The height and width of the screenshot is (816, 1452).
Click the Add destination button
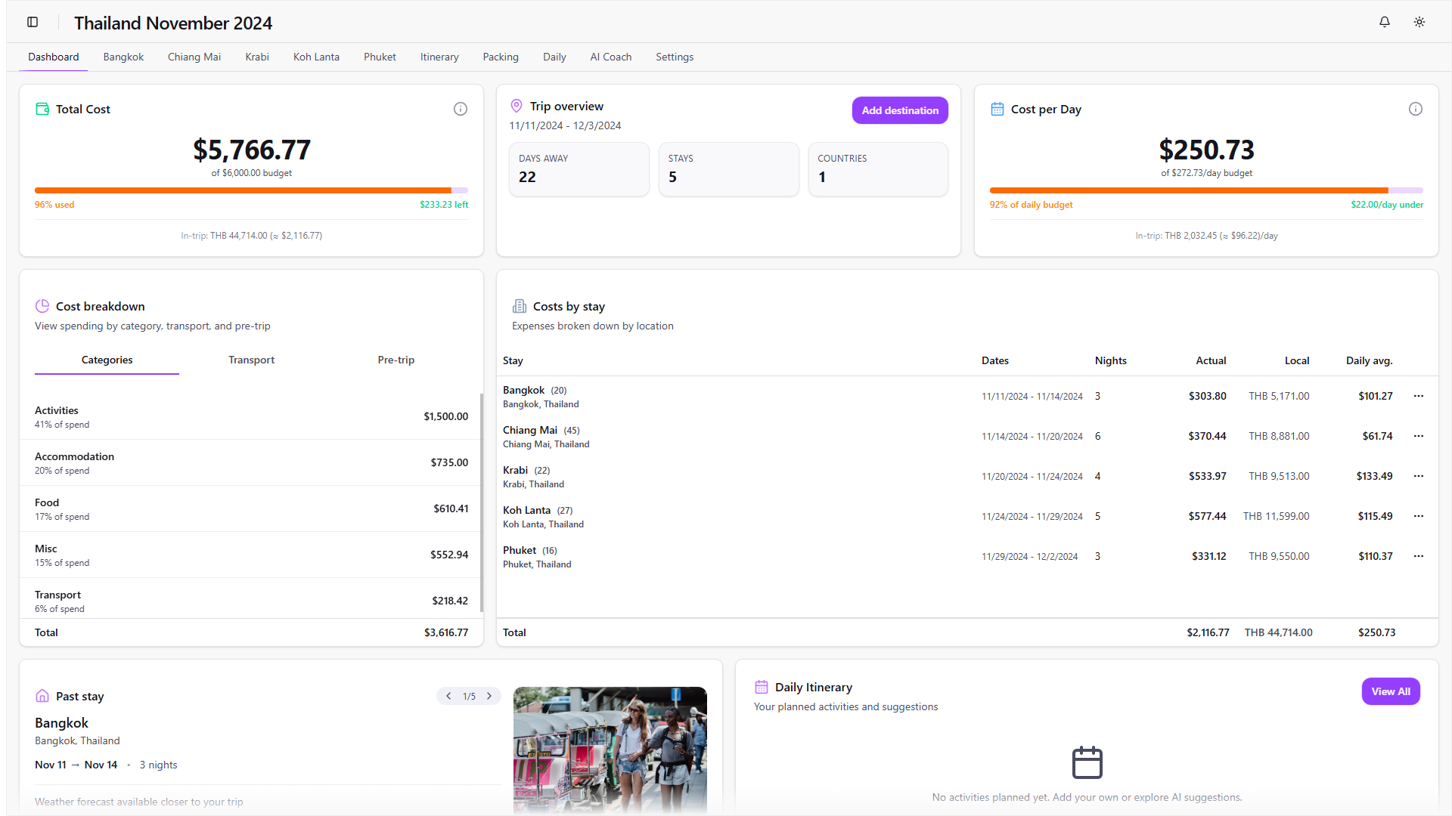click(x=900, y=110)
